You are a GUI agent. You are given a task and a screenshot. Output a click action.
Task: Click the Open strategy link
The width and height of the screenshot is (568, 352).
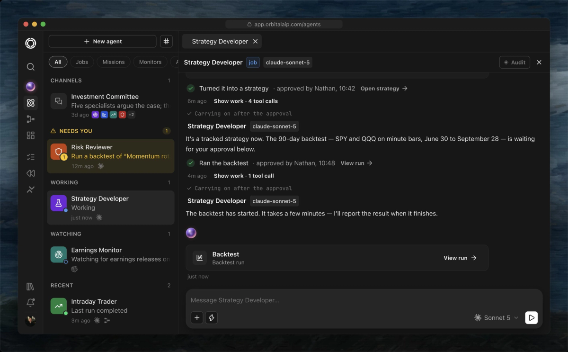[x=384, y=89]
